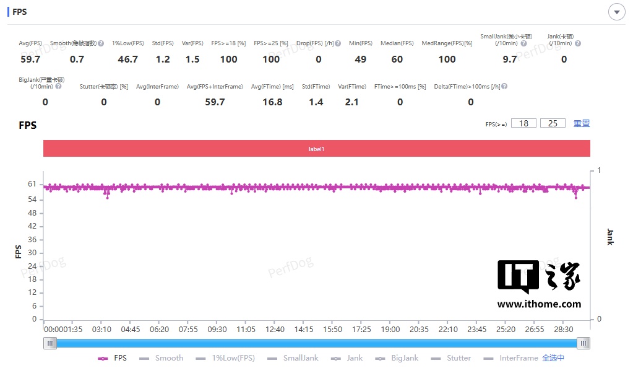Viewport: 633px width, 368px height.
Task: Show help for Jank (/10min)
Action: coord(578,43)
